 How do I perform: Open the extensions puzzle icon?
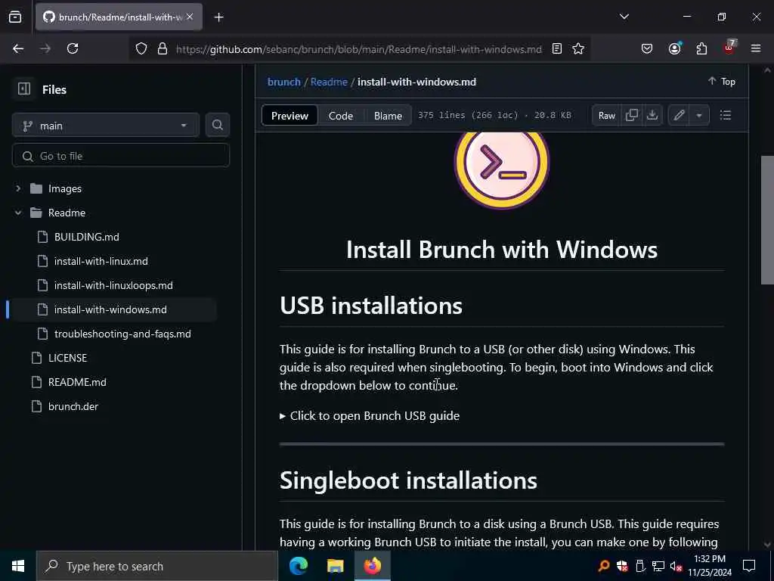pyautogui.click(x=701, y=48)
